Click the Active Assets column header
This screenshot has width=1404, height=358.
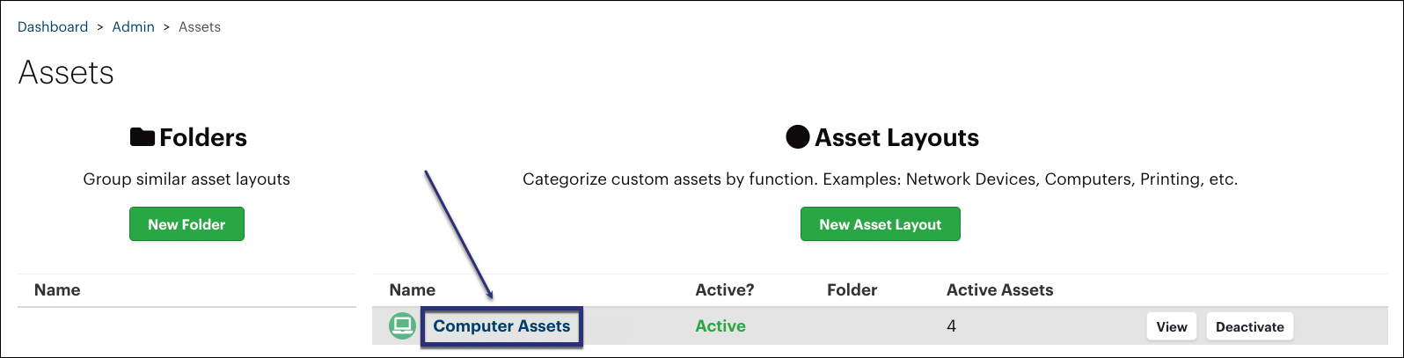pyautogui.click(x=1000, y=290)
